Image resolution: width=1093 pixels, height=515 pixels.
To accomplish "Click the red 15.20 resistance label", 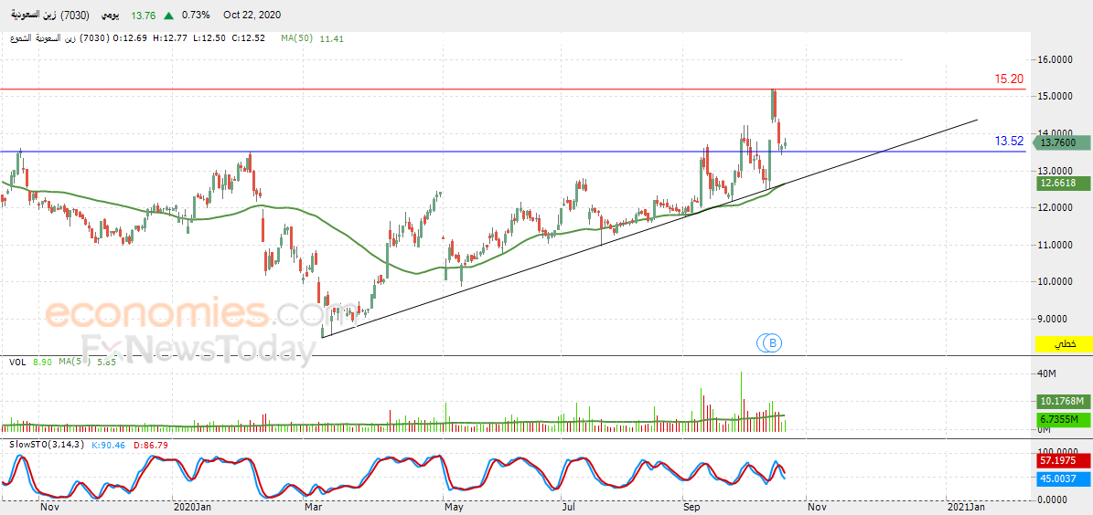I will tap(1009, 79).
